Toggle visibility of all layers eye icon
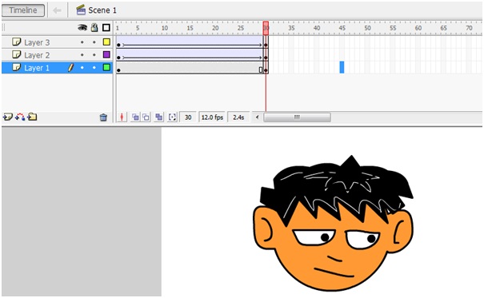The width and height of the screenshot is (484, 298). pos(82,28)
